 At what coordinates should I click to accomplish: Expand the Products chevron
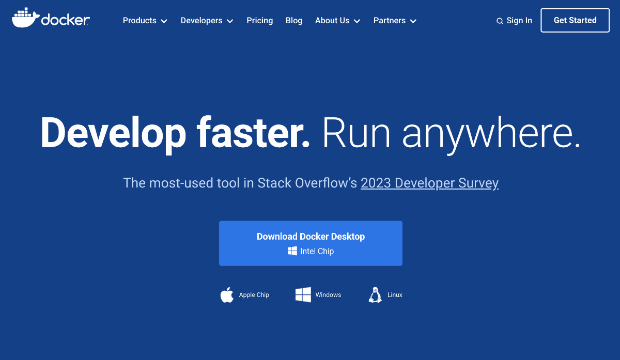(164, 21)
